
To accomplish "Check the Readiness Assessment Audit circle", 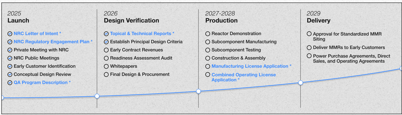I will 106,58.
